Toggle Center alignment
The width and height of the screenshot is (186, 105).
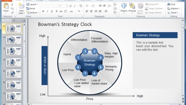tap(91, 11)
